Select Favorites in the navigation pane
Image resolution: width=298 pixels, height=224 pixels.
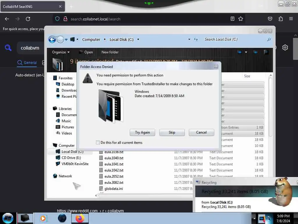(65, 78)
